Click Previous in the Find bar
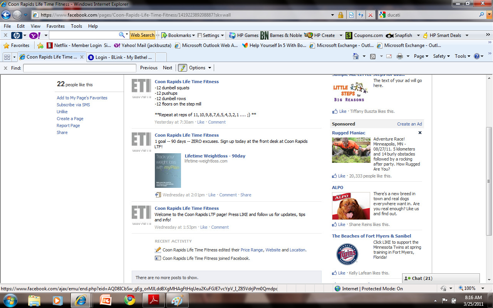 (149, 68)
